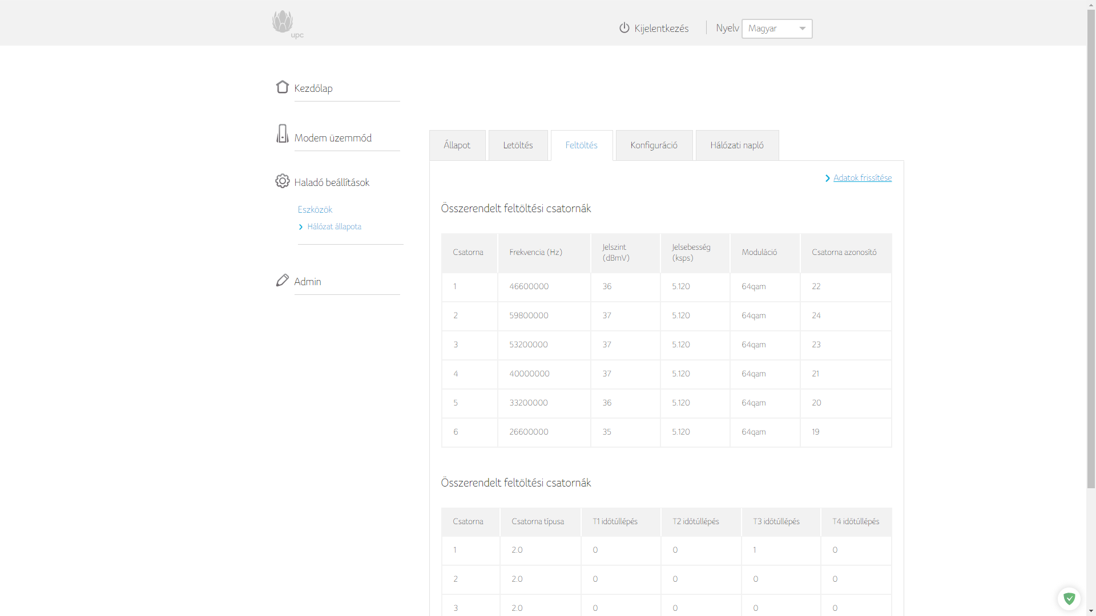Click the Modem üzemmód device icon
1096x616 pixels.
pos(282,133)
